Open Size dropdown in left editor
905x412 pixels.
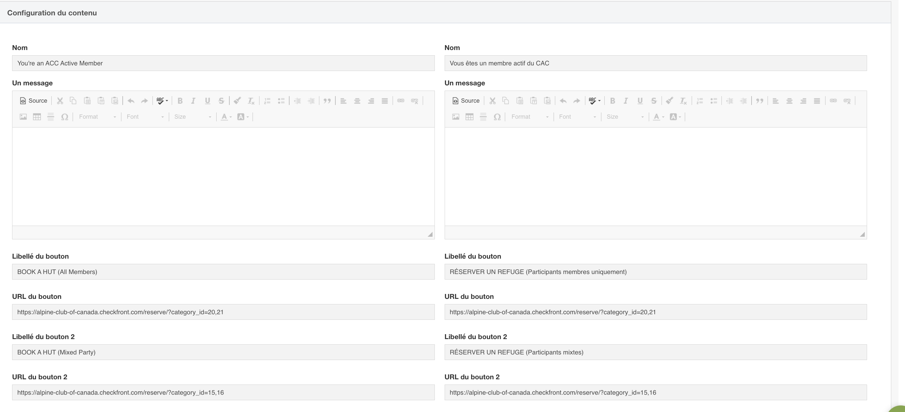point(192,117)
